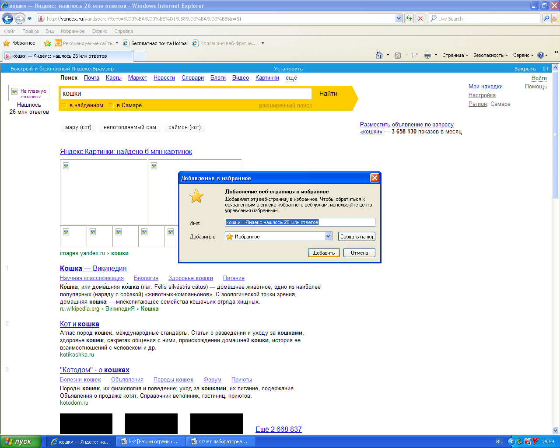Viewport: 560px width, 448px height.
Task: Click the Print icon in command bar
Action: 427,55
